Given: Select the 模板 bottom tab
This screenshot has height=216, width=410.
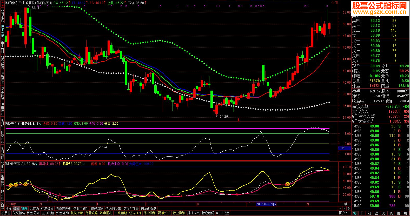Looking at the screenshot, I should pyautogui.click(x=16, y=208).
